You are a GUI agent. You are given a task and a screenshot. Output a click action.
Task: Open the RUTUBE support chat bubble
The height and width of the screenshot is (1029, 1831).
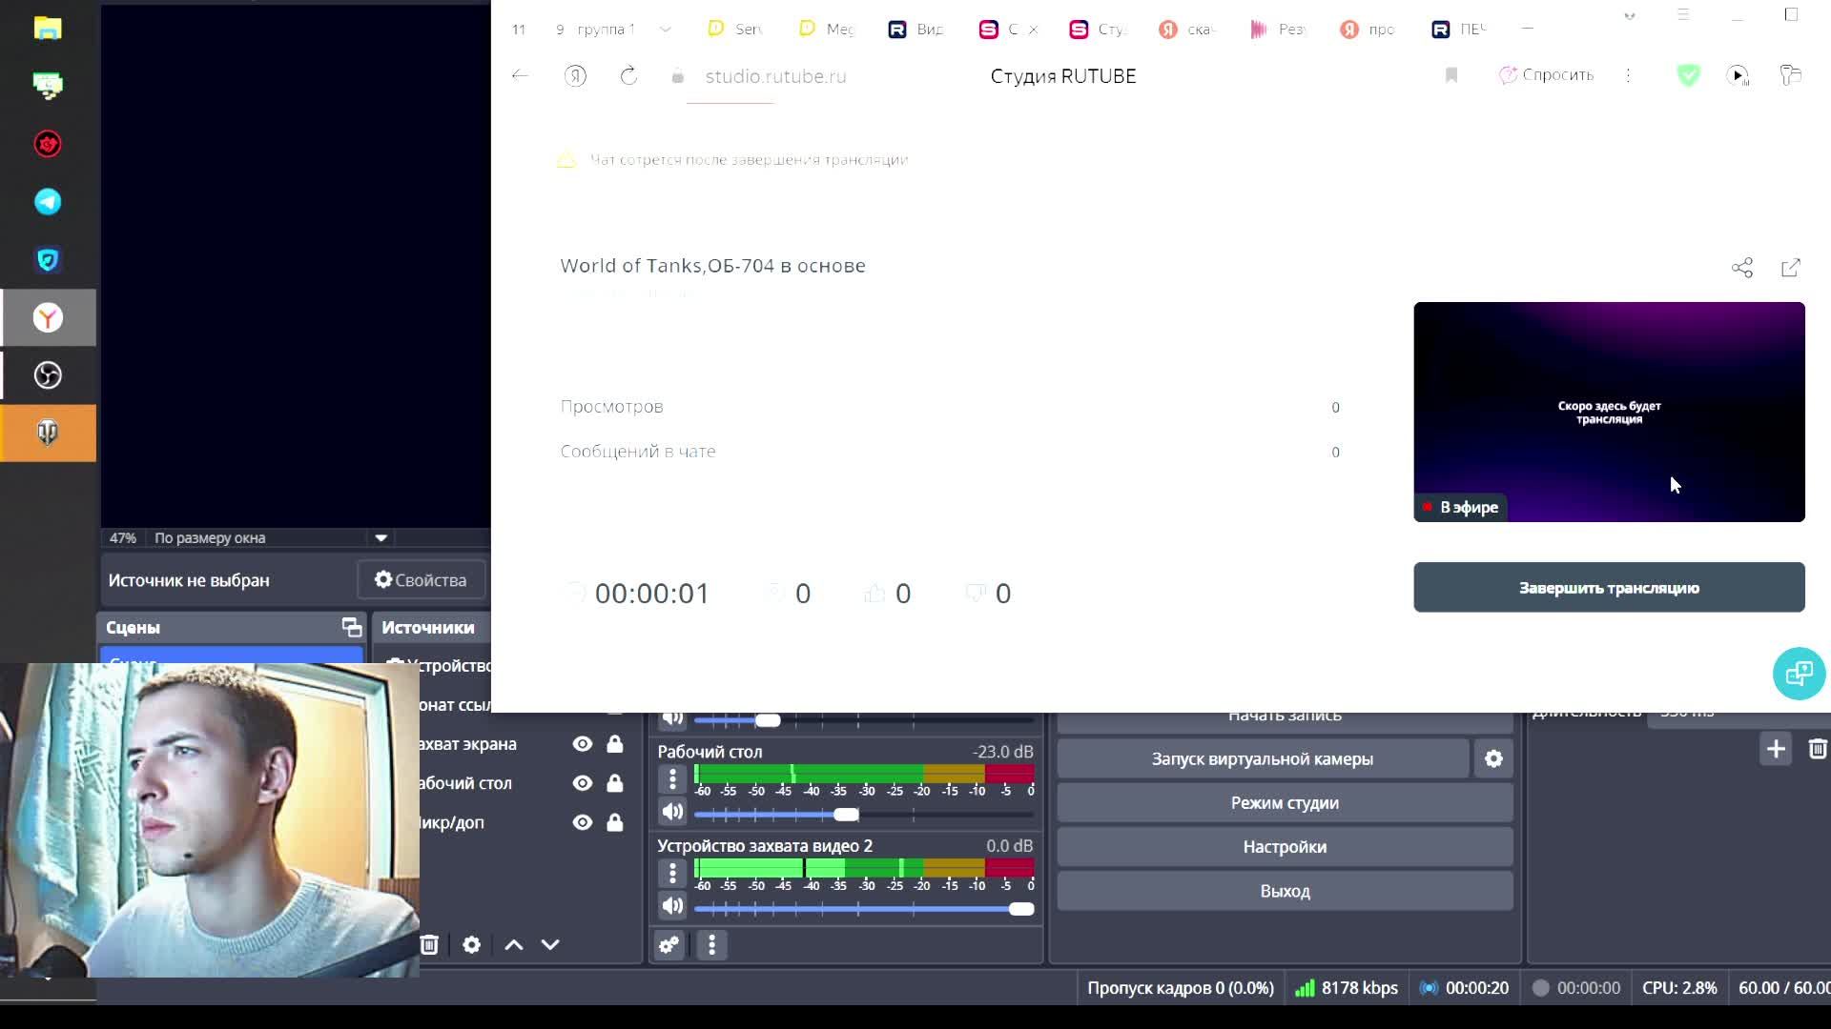(1799, 674)
